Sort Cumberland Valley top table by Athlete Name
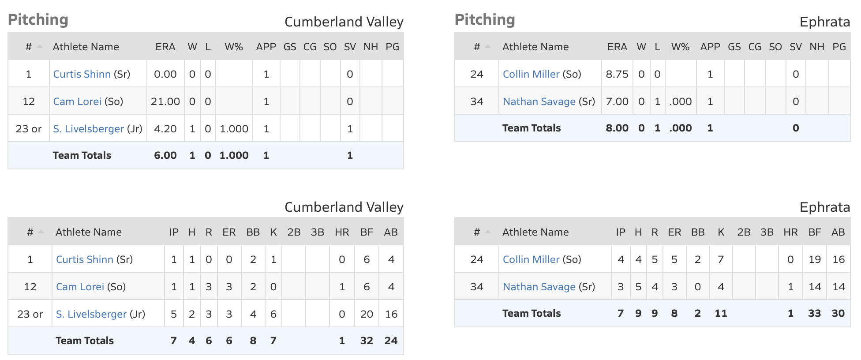Image resolution: width=861 pixels, height=360 pixels. coord(86,47)
